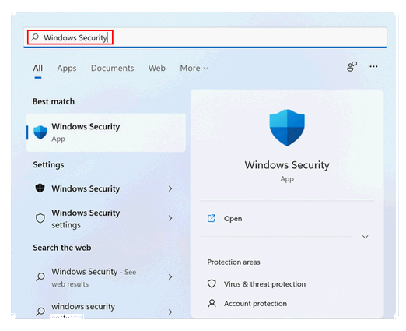
Task: Open the search feedback people icon
Action: click(352, 67)
